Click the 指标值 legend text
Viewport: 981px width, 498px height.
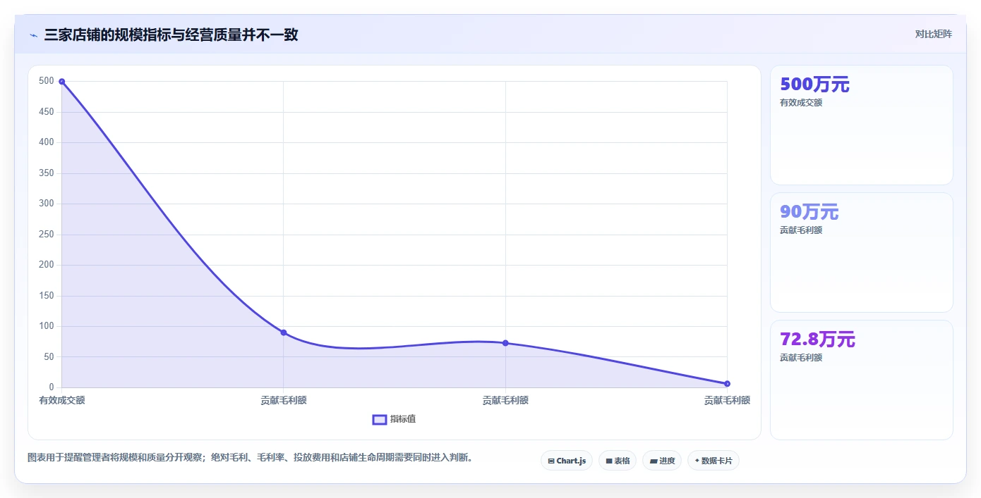pyautogui.click(x=403, y=419)
